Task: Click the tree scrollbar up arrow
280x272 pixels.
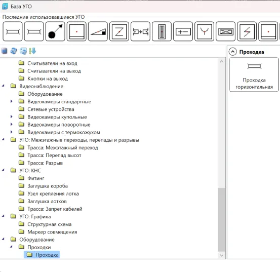Action: 222,62
